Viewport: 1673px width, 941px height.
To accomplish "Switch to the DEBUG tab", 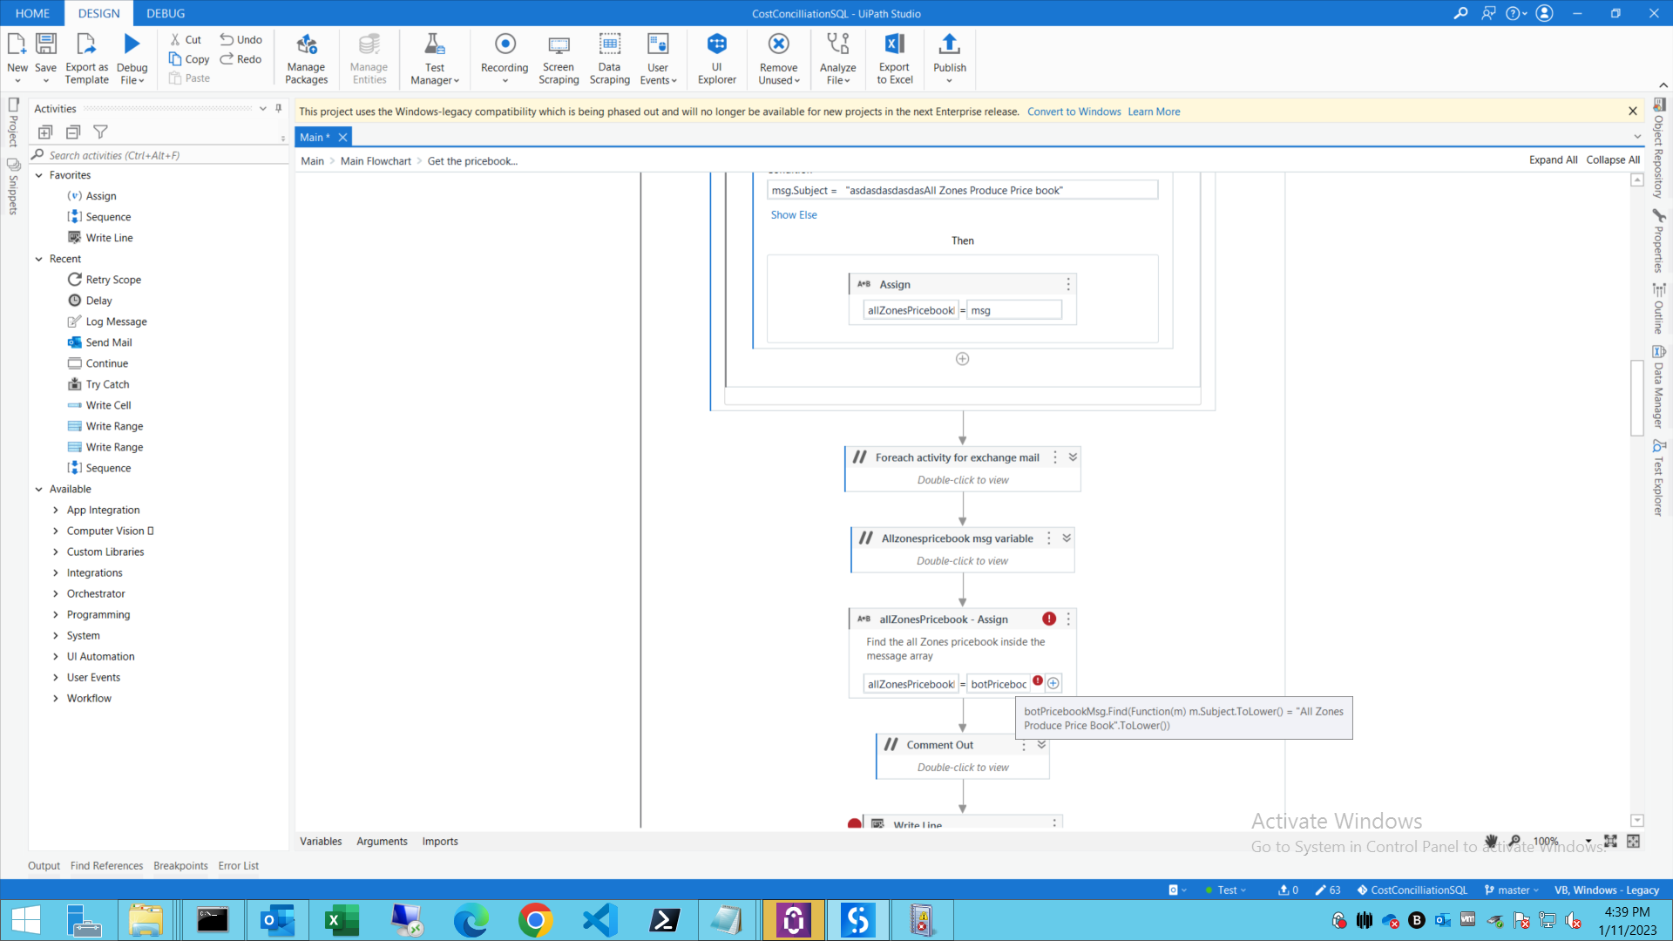I will click(x=166, y=13).
